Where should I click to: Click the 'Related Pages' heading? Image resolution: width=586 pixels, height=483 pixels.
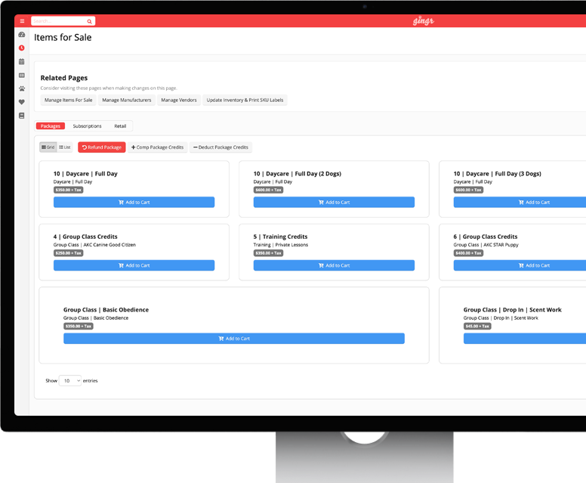64,78
